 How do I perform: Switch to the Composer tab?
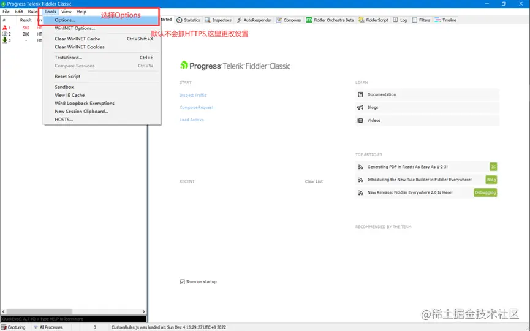[289, 20]
